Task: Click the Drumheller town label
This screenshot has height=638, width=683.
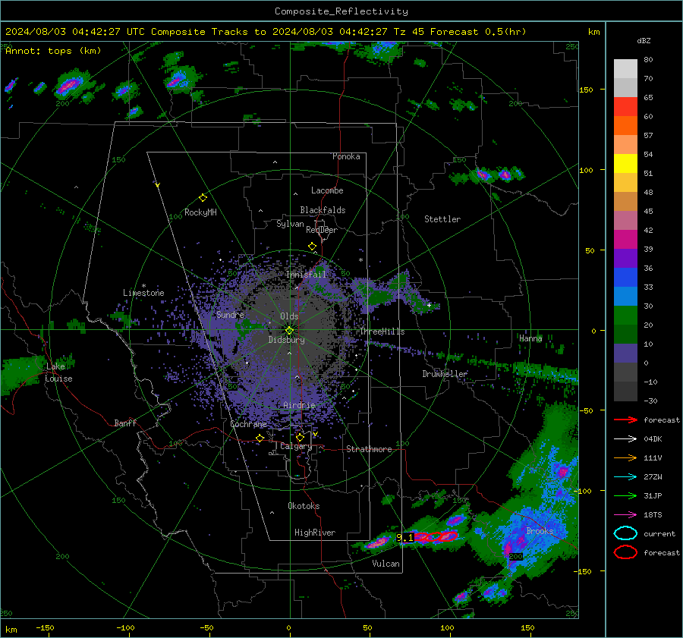Action: click(x=445, y=374)
